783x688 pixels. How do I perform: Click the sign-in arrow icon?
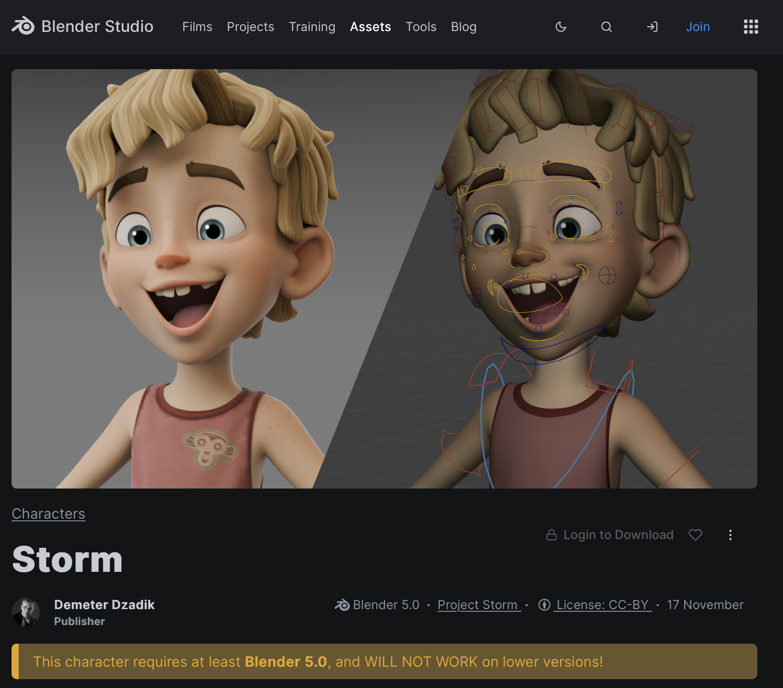[652, 27]
